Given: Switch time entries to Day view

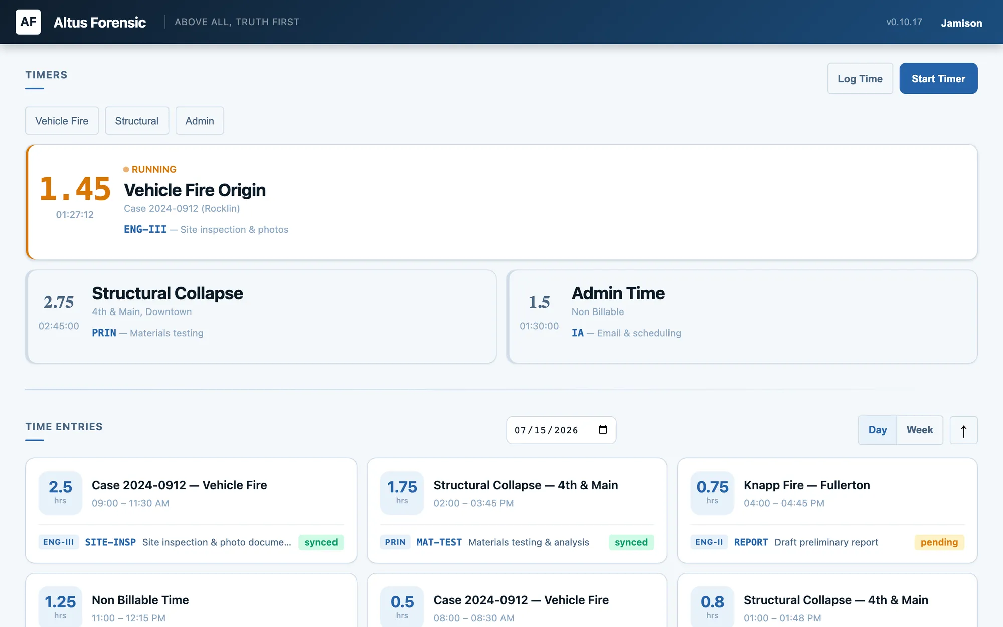Looking at the screenshot, I should point(878,430).
